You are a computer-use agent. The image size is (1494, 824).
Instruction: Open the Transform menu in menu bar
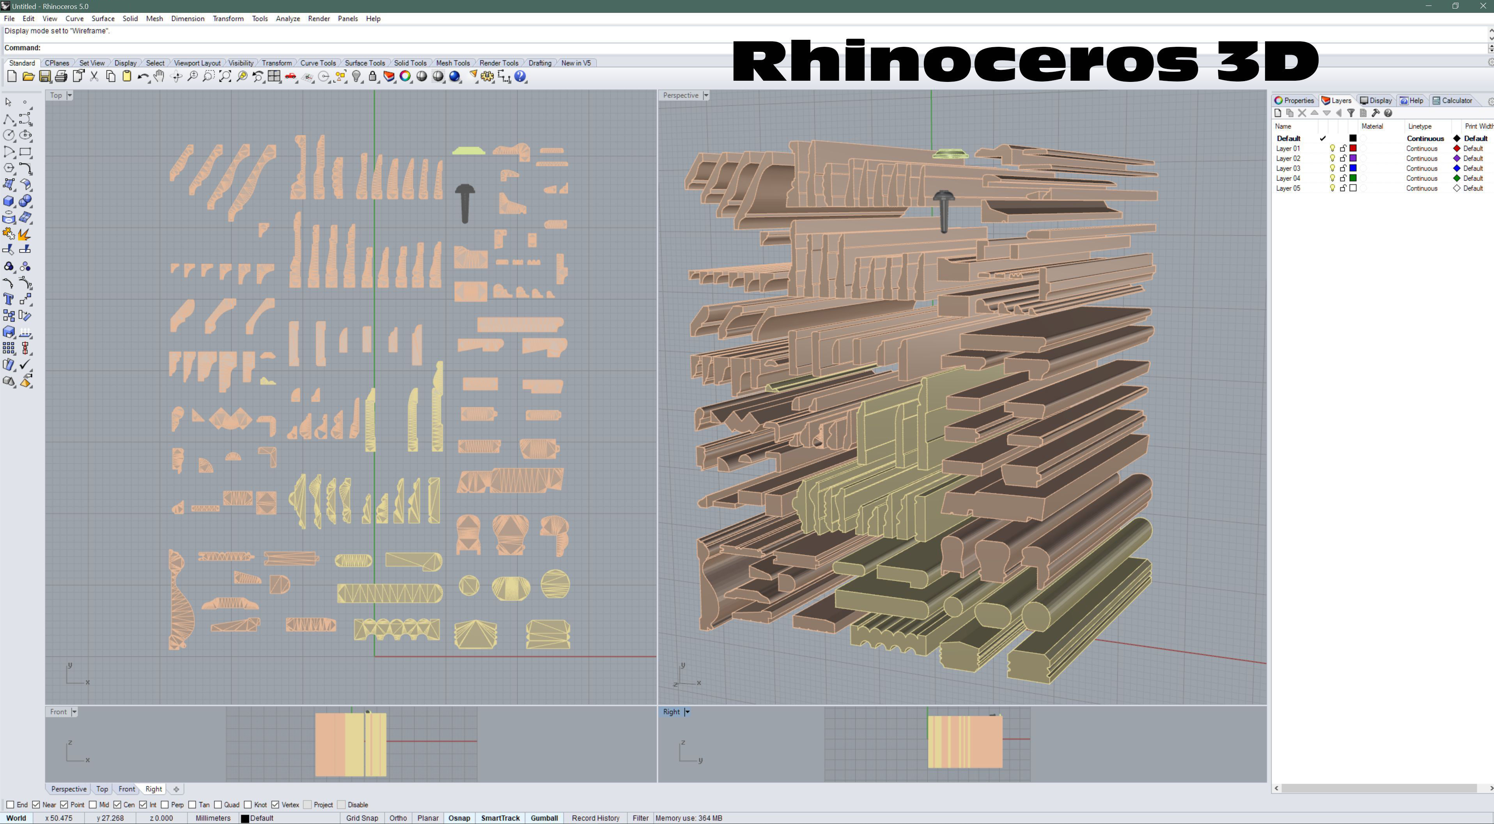pos(228,19)
